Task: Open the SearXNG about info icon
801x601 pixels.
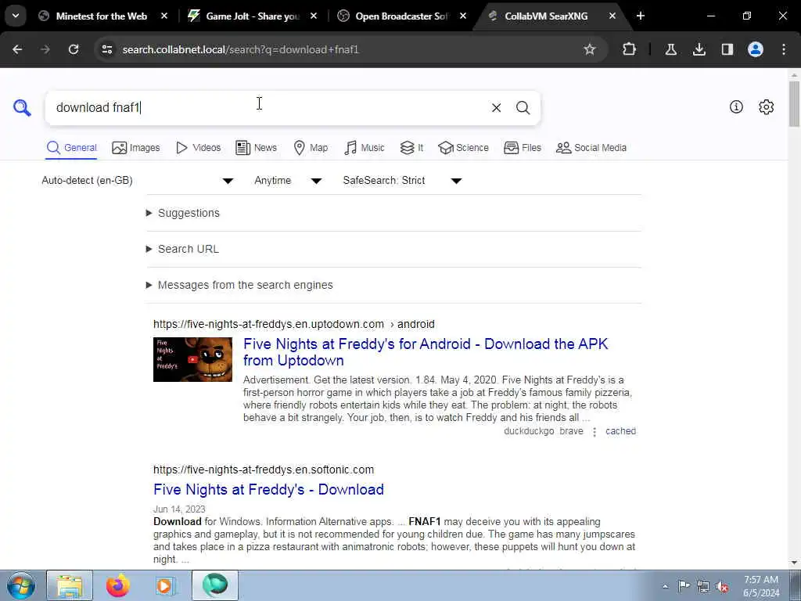Action: [x=736, y=106]
